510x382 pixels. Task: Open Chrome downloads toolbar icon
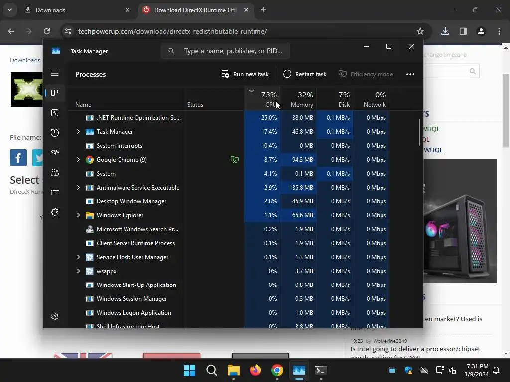pos(445,31)
